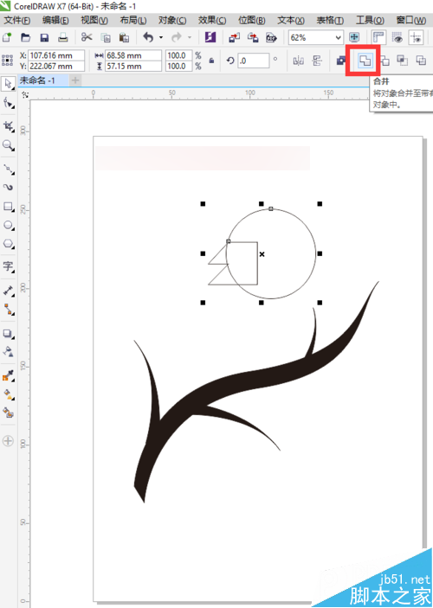Screen dimensions: 433x608
Task: Undo the last action
Action: click(x=148, y=37)
